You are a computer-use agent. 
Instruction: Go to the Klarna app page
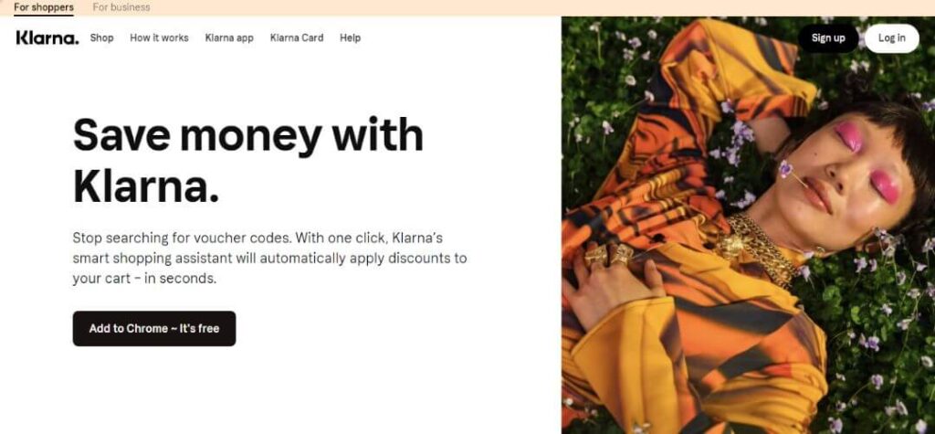pyautogui.click(x=229, y=37)
